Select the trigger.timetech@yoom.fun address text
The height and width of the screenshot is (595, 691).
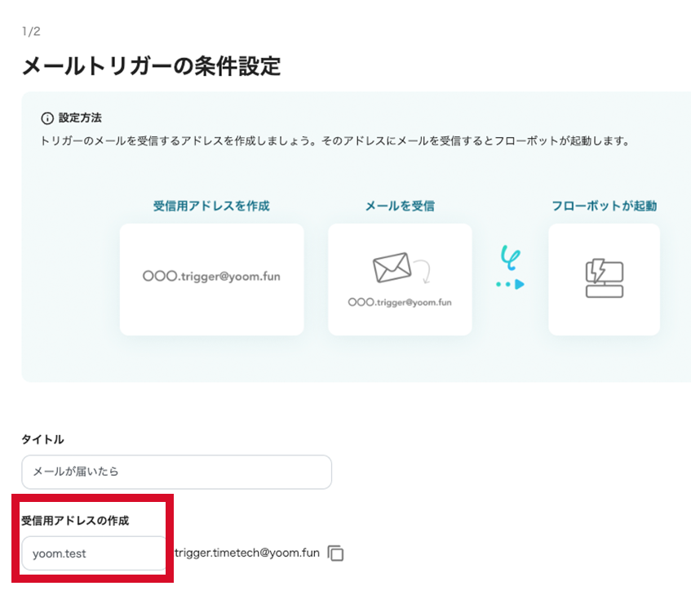(246, 553)
